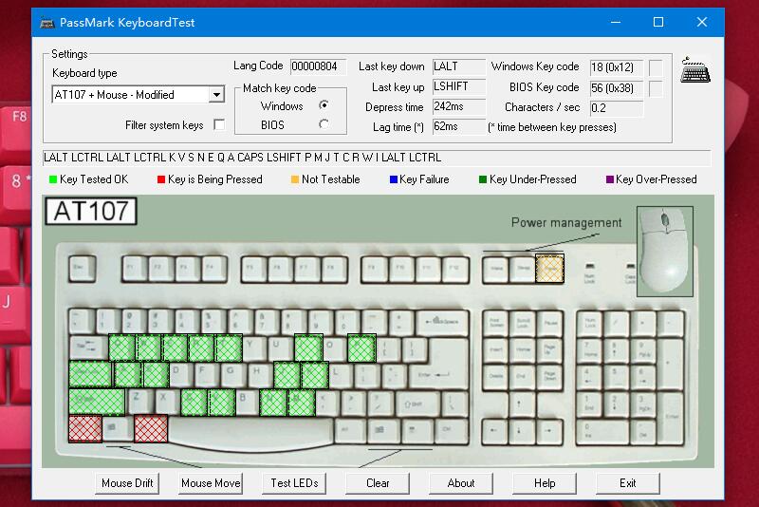Click the numpad 0 Ins key
759x507 pixels.
602,431
